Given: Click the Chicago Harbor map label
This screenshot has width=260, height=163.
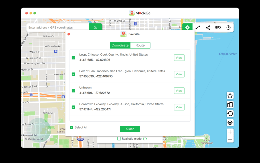Looking at the screenshot, I should [228, 54].
